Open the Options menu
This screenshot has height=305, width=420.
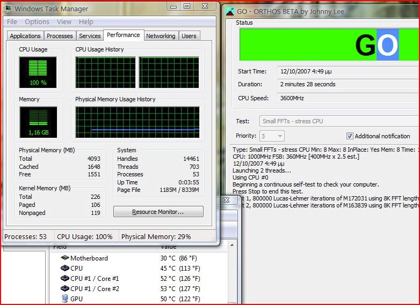click(x=37, y=21)
